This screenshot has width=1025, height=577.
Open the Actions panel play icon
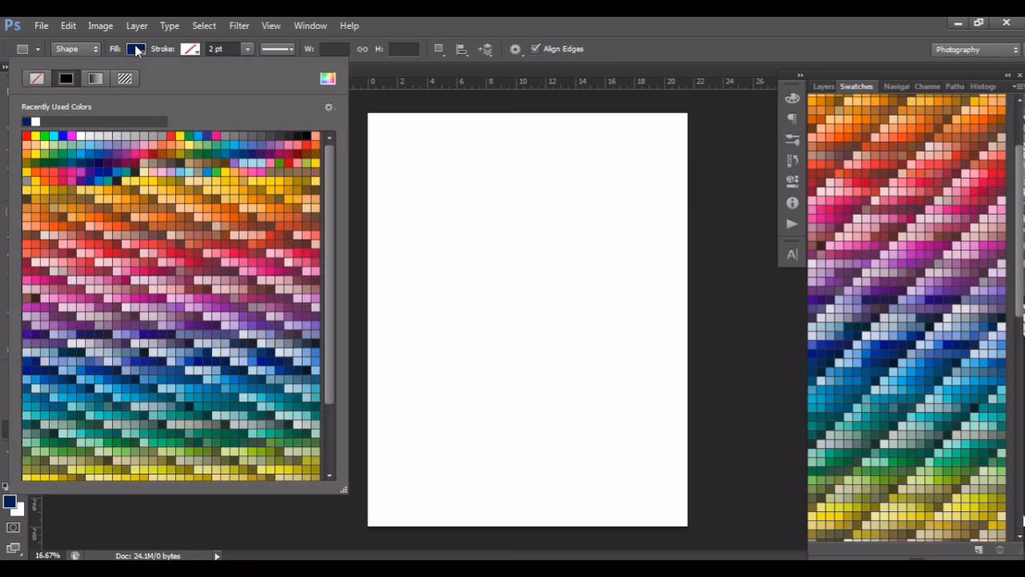coord(792,224)
